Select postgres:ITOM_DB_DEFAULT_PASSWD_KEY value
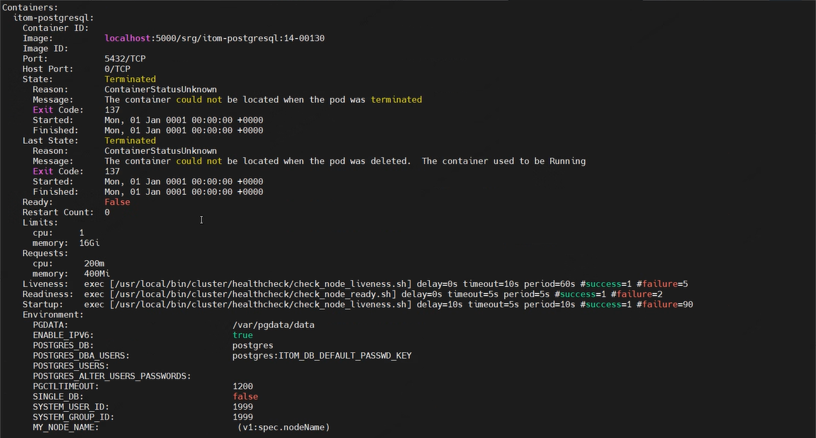816x438 pixels. coord(322,356)
